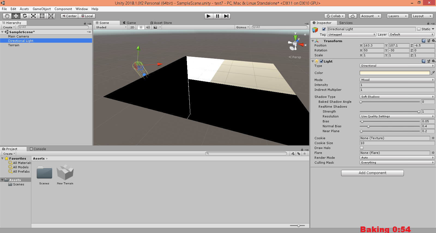Toggle the Static checkbox

coord(419,29)
